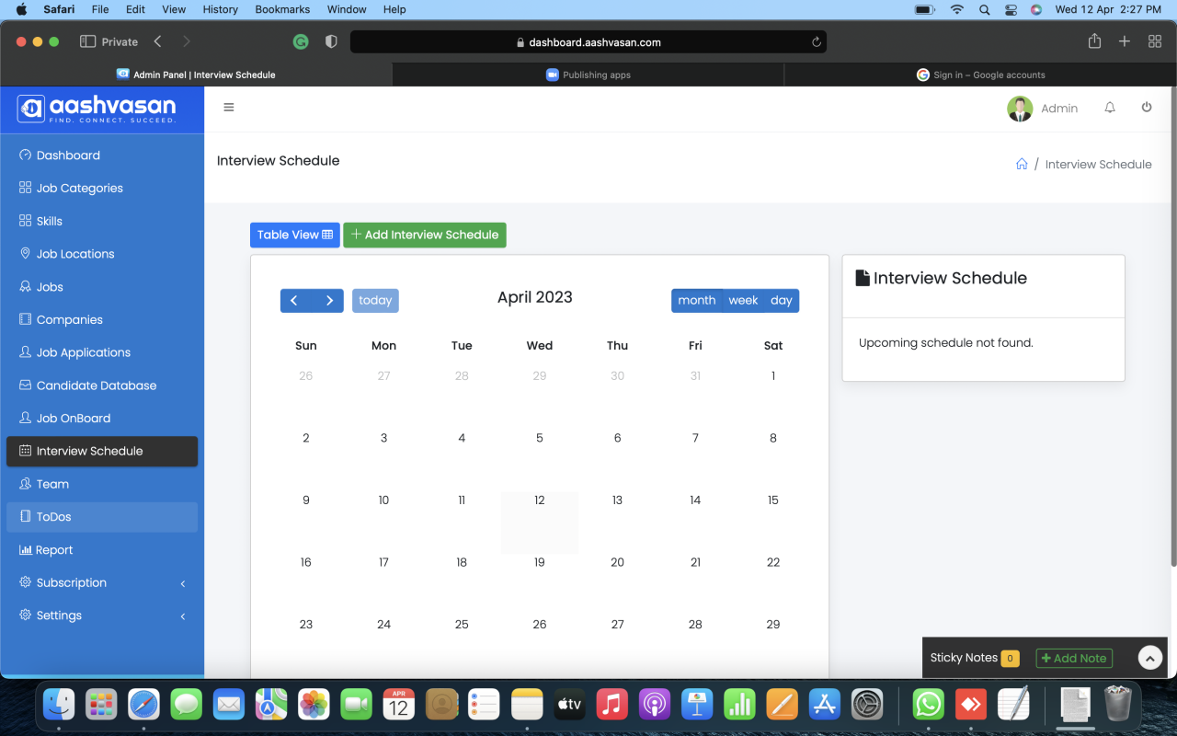Select April 19 on the calendar
Viewport: 1177px width, 736px height.
[x=540, y=562]
